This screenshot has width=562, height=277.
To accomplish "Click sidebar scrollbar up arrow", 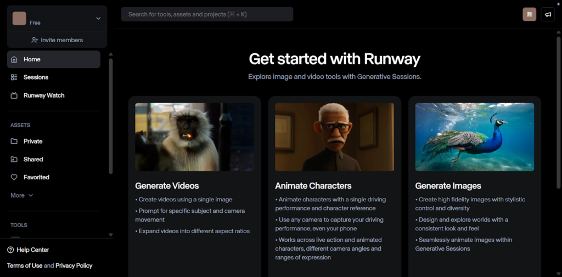I will pos(111,54).
